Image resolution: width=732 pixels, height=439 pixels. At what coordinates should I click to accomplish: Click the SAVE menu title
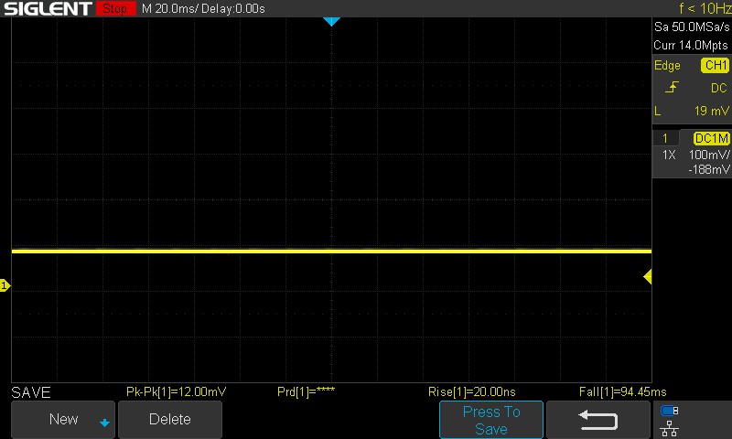[31, 392]
